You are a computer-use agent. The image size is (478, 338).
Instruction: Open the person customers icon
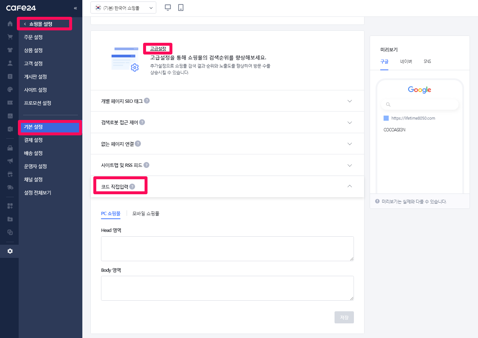10,63
